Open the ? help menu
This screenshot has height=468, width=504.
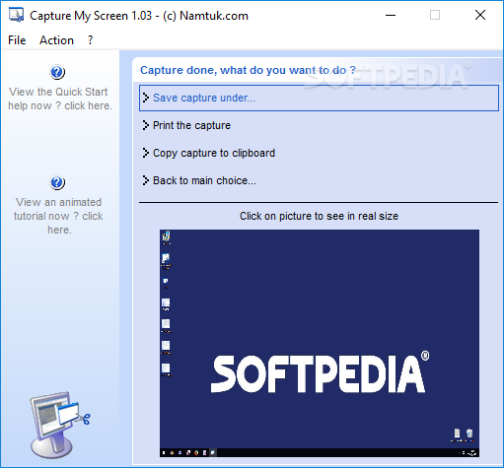(x=90, y=40)
